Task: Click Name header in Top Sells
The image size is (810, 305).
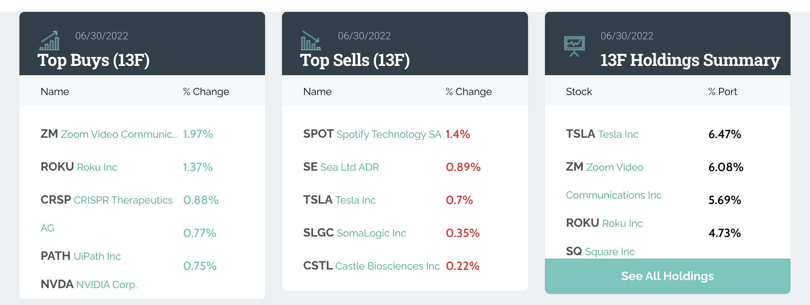Action: (317, 92)
